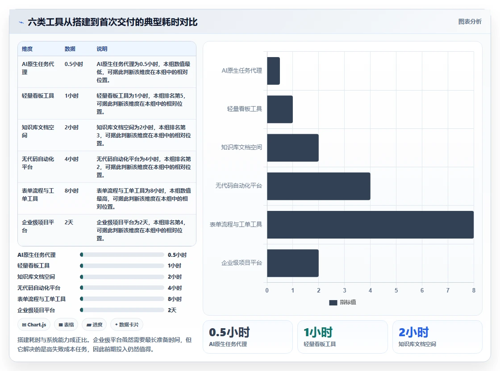Click the description for AI原生任务代理为0.5小时
The image size is (500, 371).
pyautogui.click(x=143, y=72)
